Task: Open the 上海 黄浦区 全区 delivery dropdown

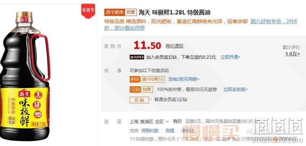Action: pos(149,122)
